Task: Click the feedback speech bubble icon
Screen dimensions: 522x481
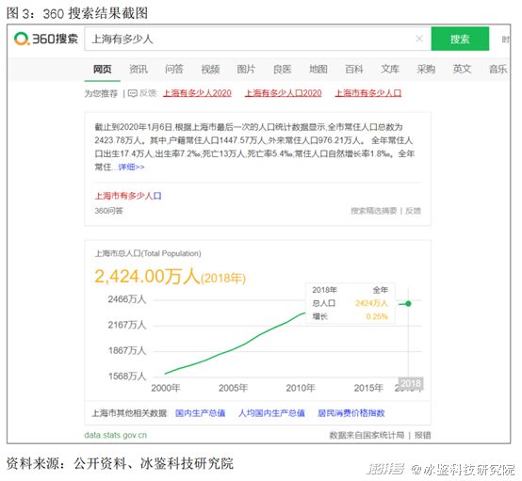Action: (x=133, y=93)
